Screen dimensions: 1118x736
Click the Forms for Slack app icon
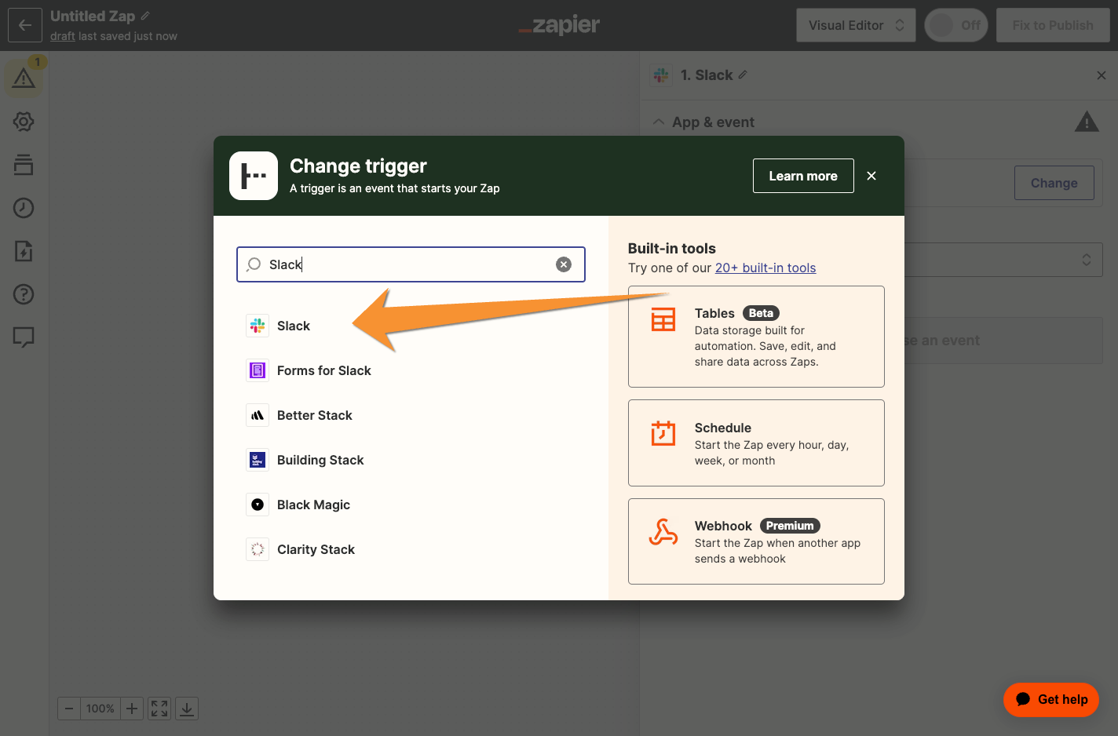(258, 370)
